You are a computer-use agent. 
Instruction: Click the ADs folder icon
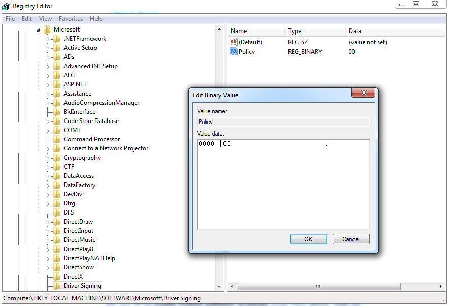coord(57,57)
